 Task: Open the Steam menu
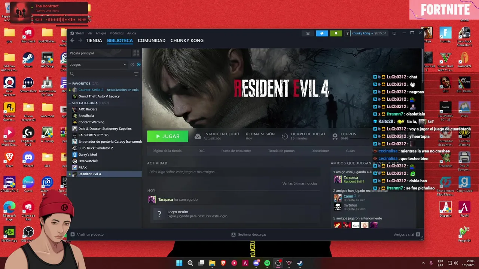tap(77, 33)
